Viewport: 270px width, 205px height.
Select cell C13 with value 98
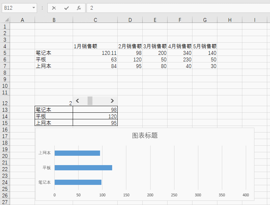95,109
